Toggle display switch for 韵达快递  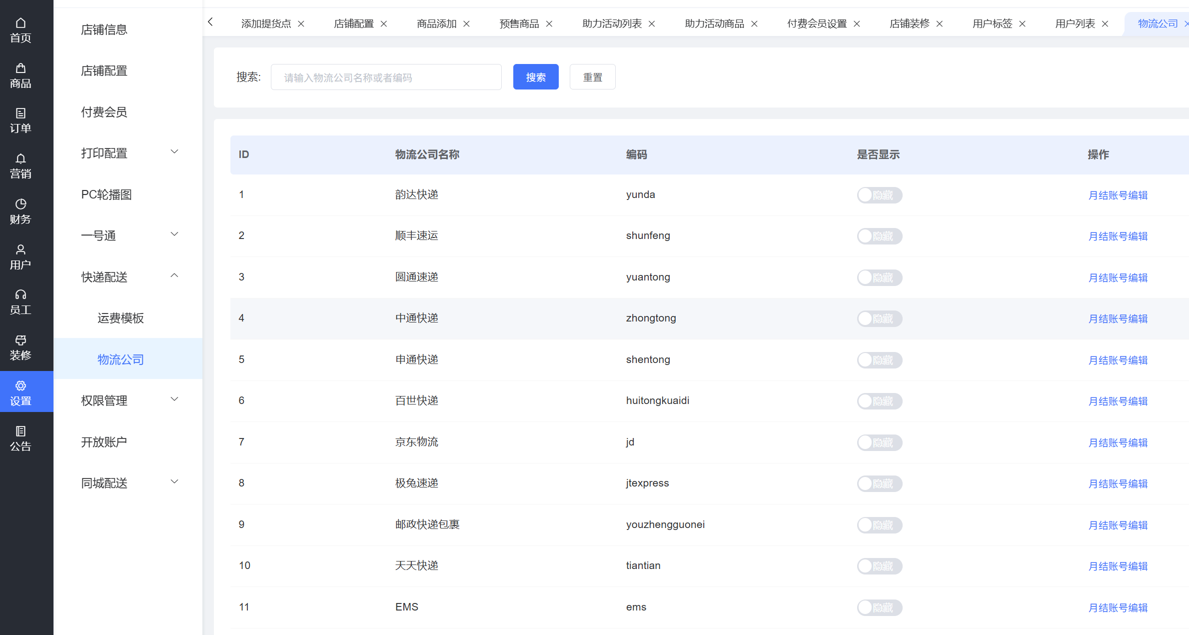[879, 195]
